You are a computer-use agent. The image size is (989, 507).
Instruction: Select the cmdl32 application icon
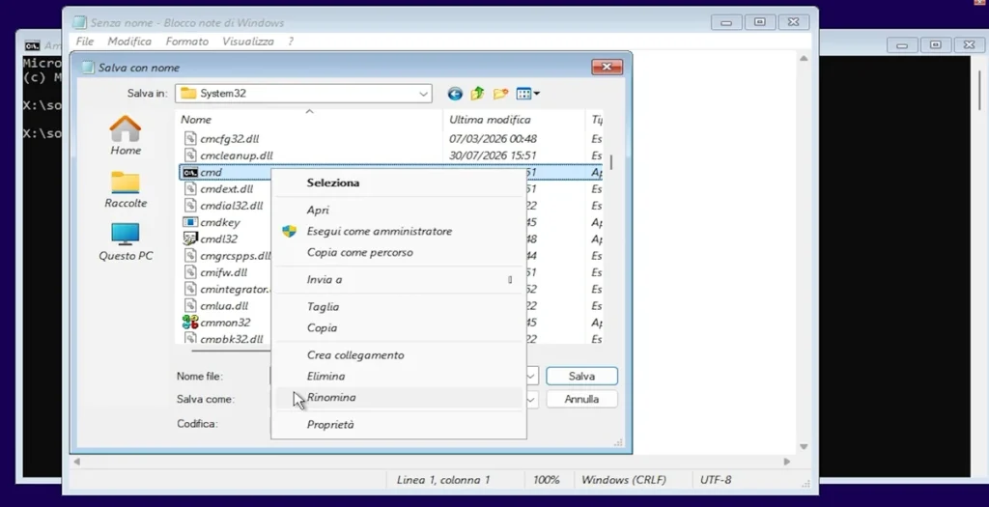pyautogui.click(x=190, y=239)
